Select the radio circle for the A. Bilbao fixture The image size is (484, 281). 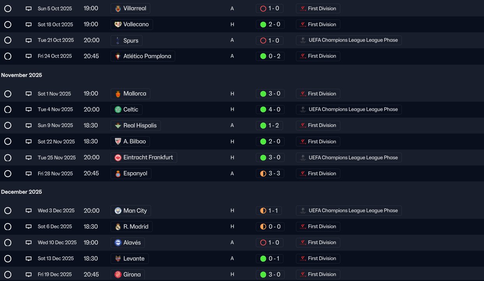click(x=8, y=142)
